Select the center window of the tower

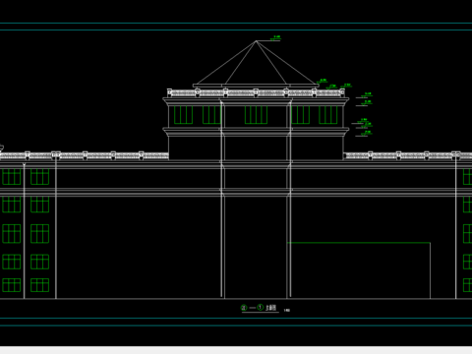[x=256, y=115]
